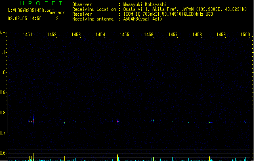Click the 1458 time axis marker
Viewport: 254px width, 161px height.
(197, 34)
